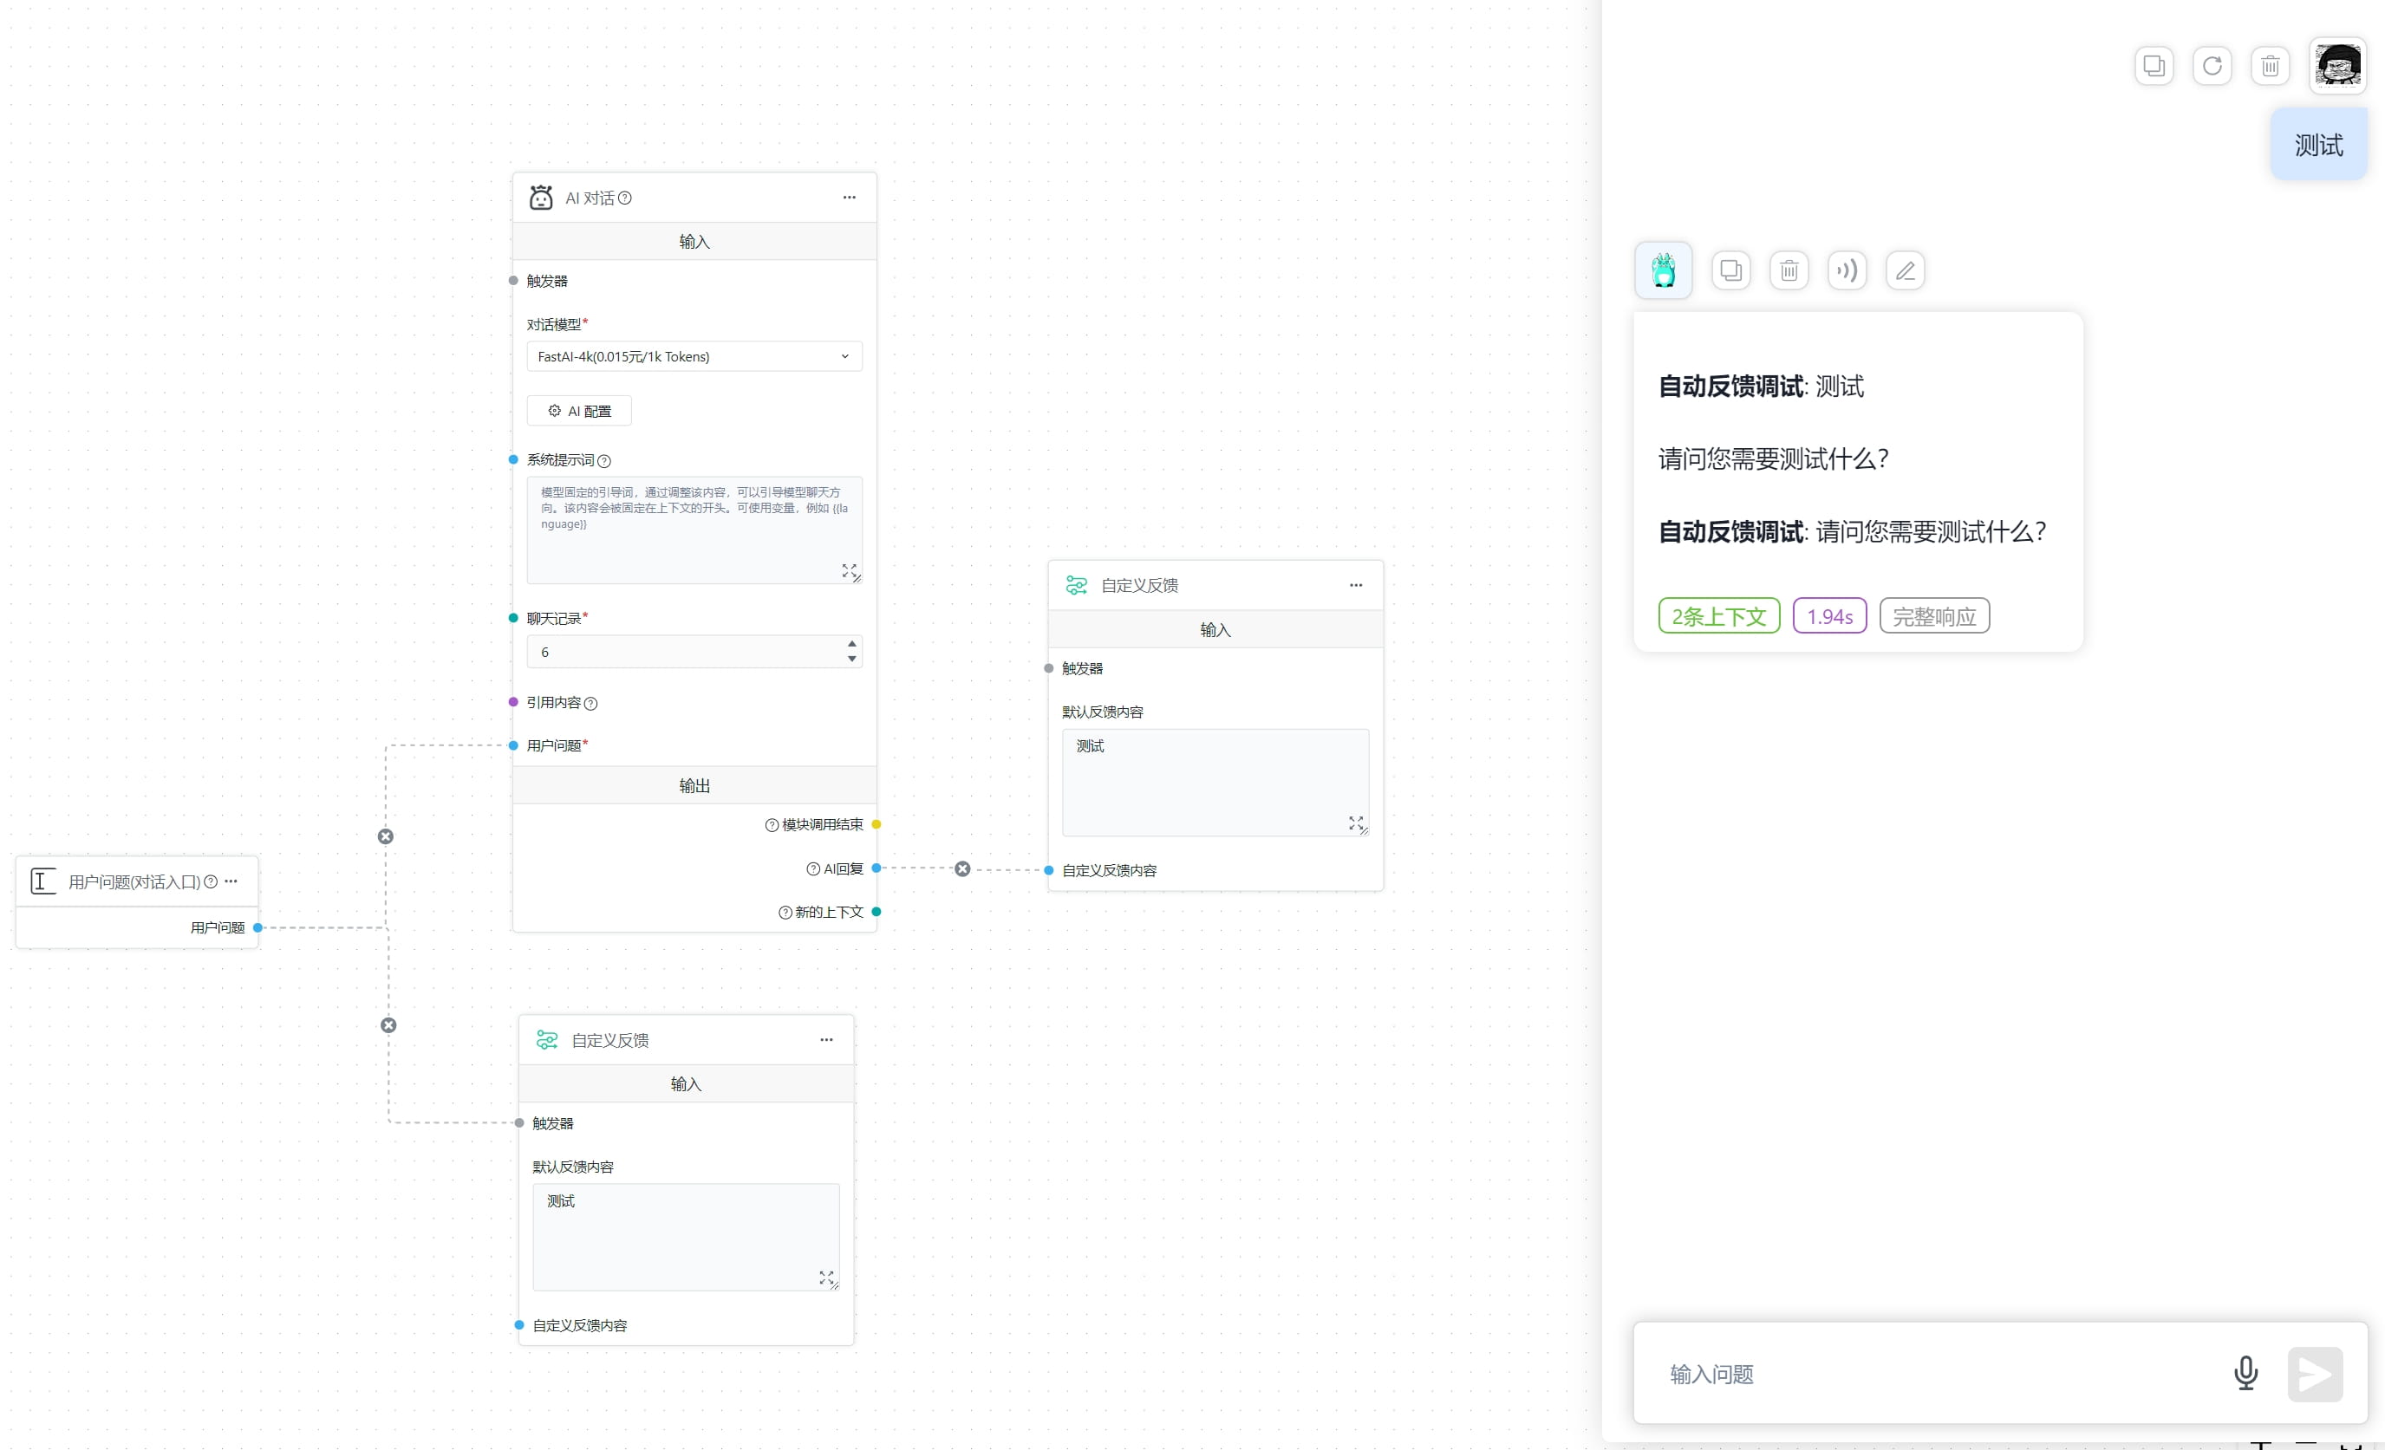Open the AI 配置 settings

[x=579, y=411]
